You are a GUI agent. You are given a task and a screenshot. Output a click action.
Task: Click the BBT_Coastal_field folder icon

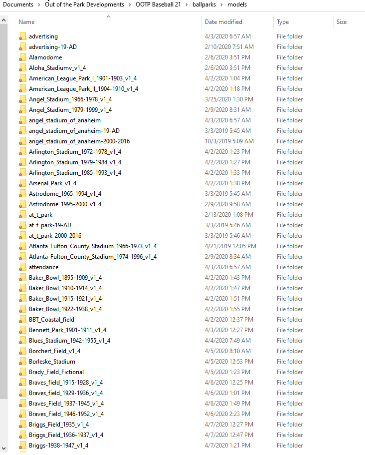(22, 320)
